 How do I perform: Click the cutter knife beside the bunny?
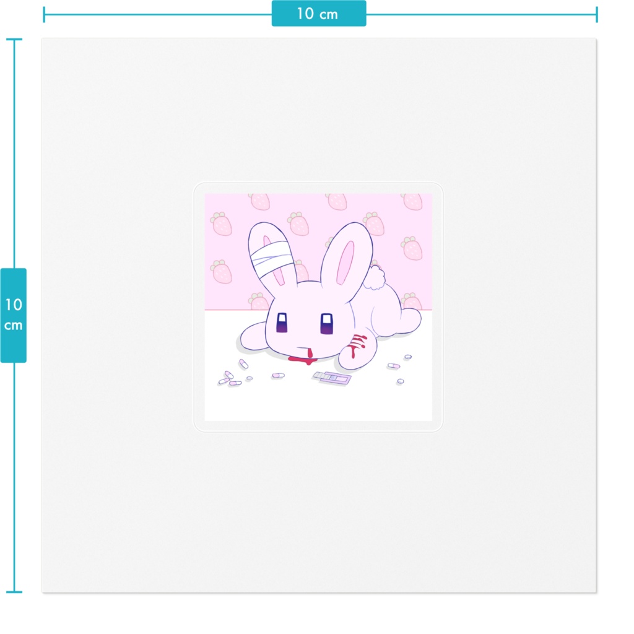[x=332, y=378]
